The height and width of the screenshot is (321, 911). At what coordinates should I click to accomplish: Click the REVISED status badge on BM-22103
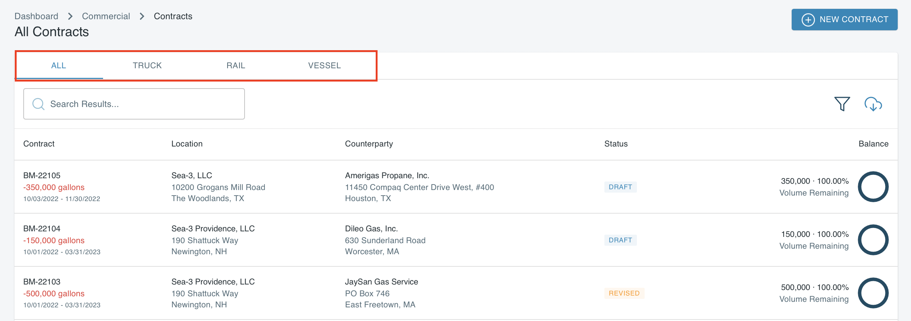(624, 293)
